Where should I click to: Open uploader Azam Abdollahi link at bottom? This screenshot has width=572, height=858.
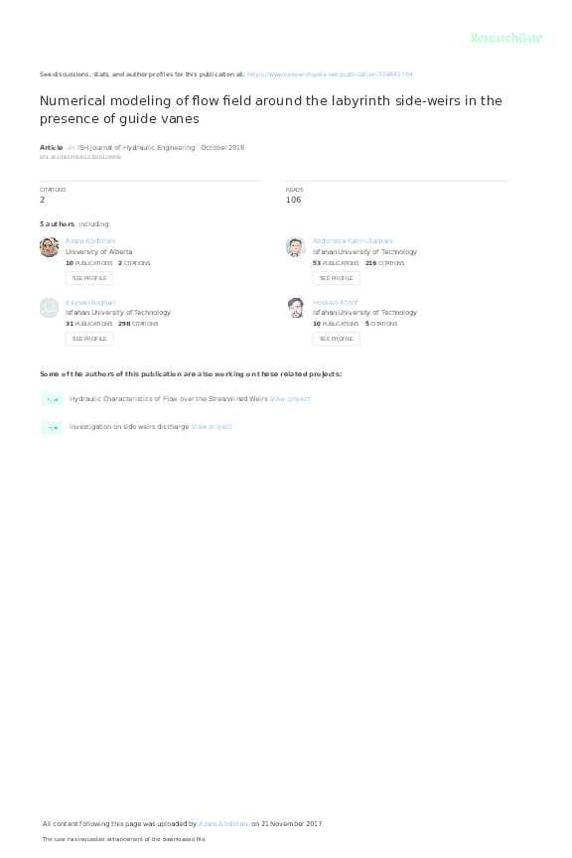click(x=223, y=823)
